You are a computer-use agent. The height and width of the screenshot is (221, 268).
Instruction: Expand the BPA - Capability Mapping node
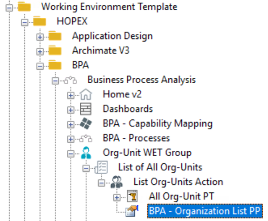(x=71, y=125)
